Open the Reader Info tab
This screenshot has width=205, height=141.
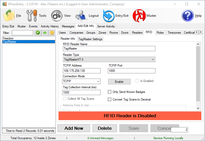click(68, 39)
